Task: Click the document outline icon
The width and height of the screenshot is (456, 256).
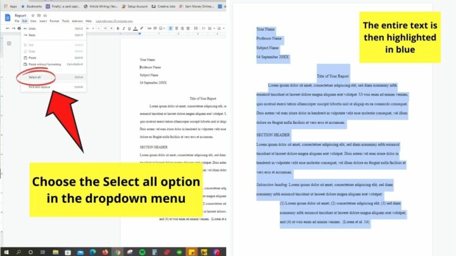Action: 9,44
